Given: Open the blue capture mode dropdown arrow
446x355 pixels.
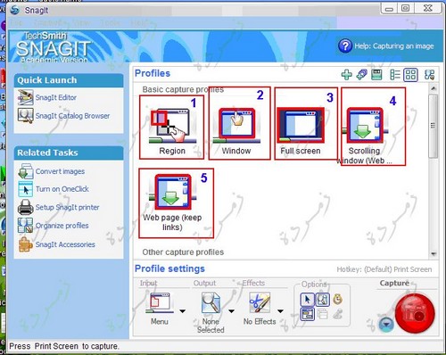Looking at the screenshot, I should pos(386,325).
